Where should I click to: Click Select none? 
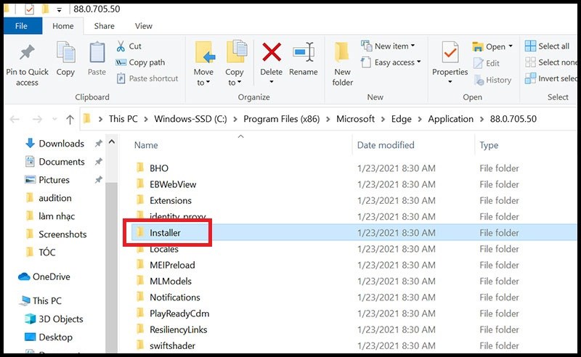coord(551,62)
